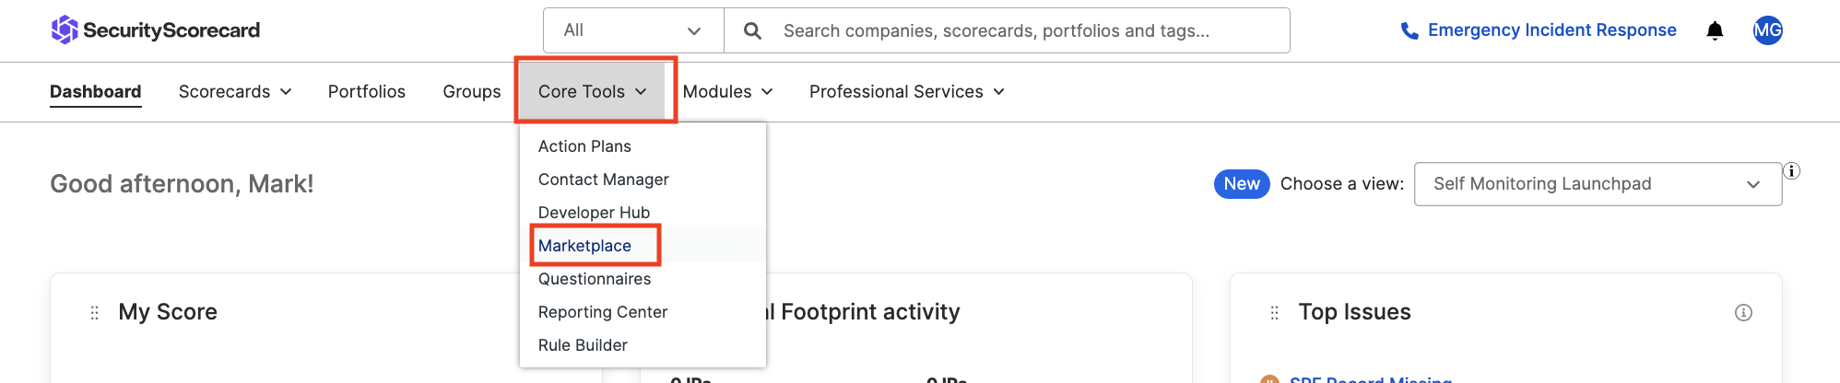Click the Emergency Incident Response phone icon
The image size is (1840, 383).
coord(1409,31)
